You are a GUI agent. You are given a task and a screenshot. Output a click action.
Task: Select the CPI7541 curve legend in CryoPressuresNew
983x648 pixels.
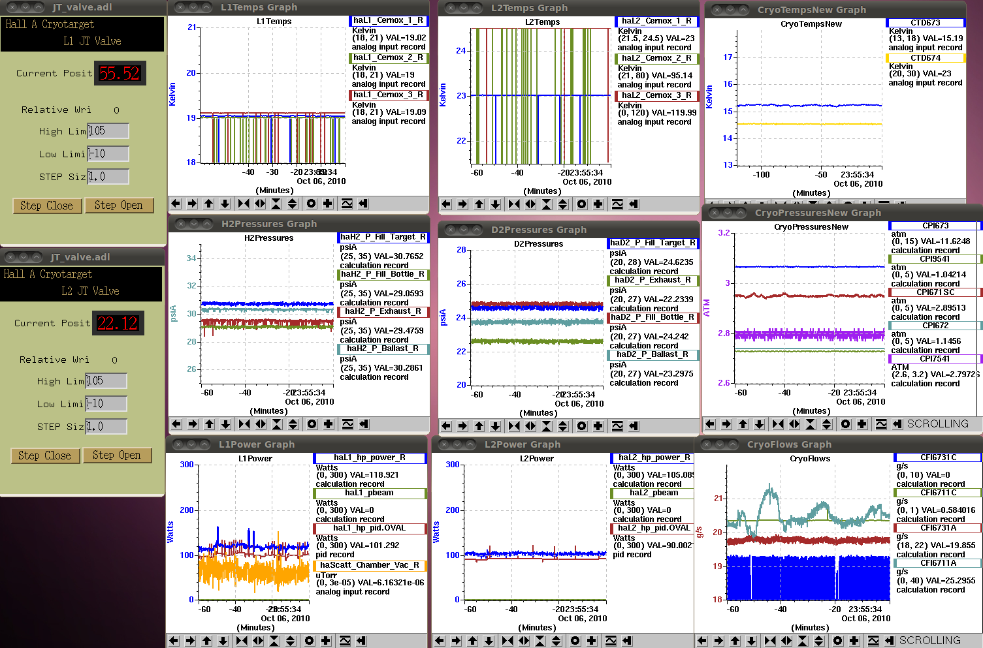935,359
